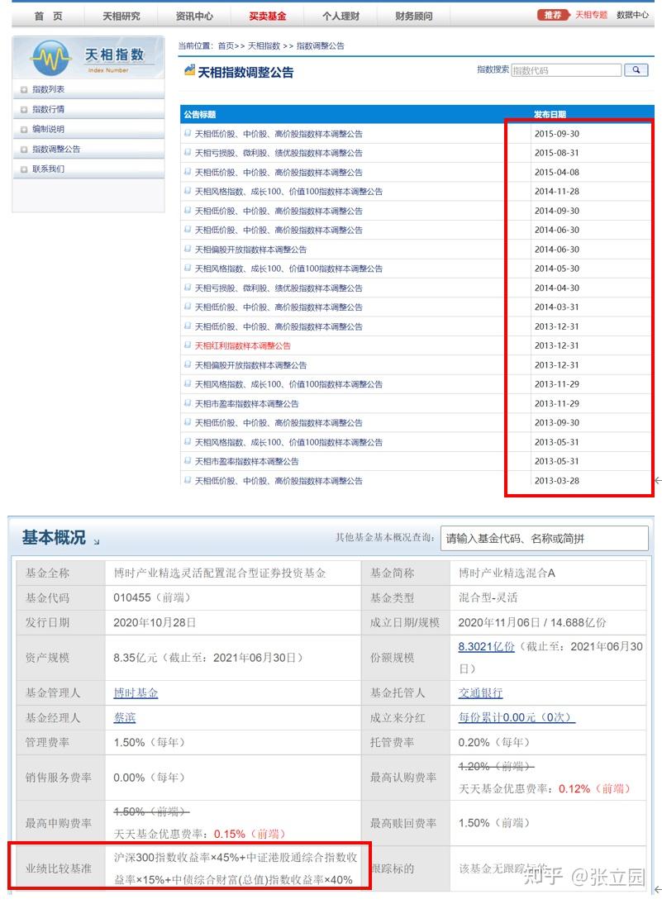Click the fund code 010455（前端）
The width and height of the screenshot is (662, 904).
click(x=152, y=598)
